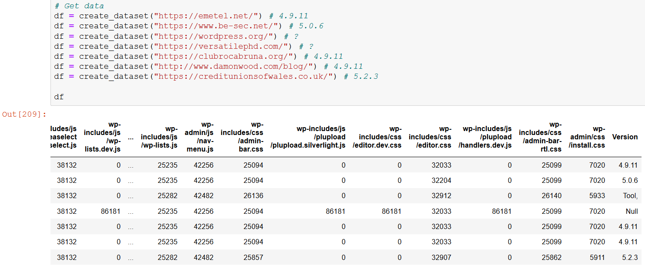Click 86181 in the plupload.silverlight.js column

pos(335,211)
